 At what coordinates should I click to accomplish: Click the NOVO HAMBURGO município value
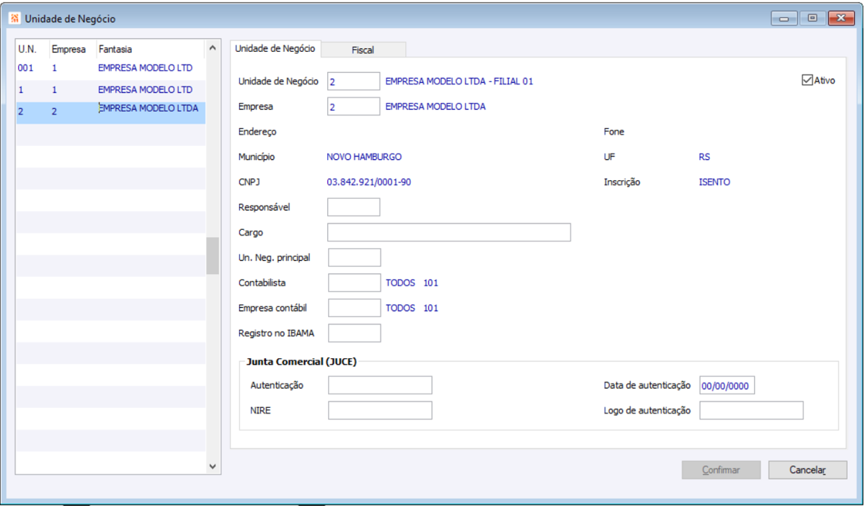(x=364, y=156)
